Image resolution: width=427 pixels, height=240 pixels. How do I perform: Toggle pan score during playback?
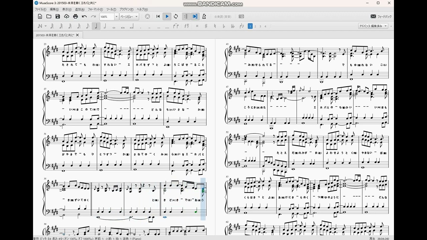pos(195,16)
